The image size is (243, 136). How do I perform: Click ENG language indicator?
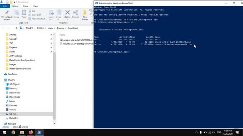219,132
